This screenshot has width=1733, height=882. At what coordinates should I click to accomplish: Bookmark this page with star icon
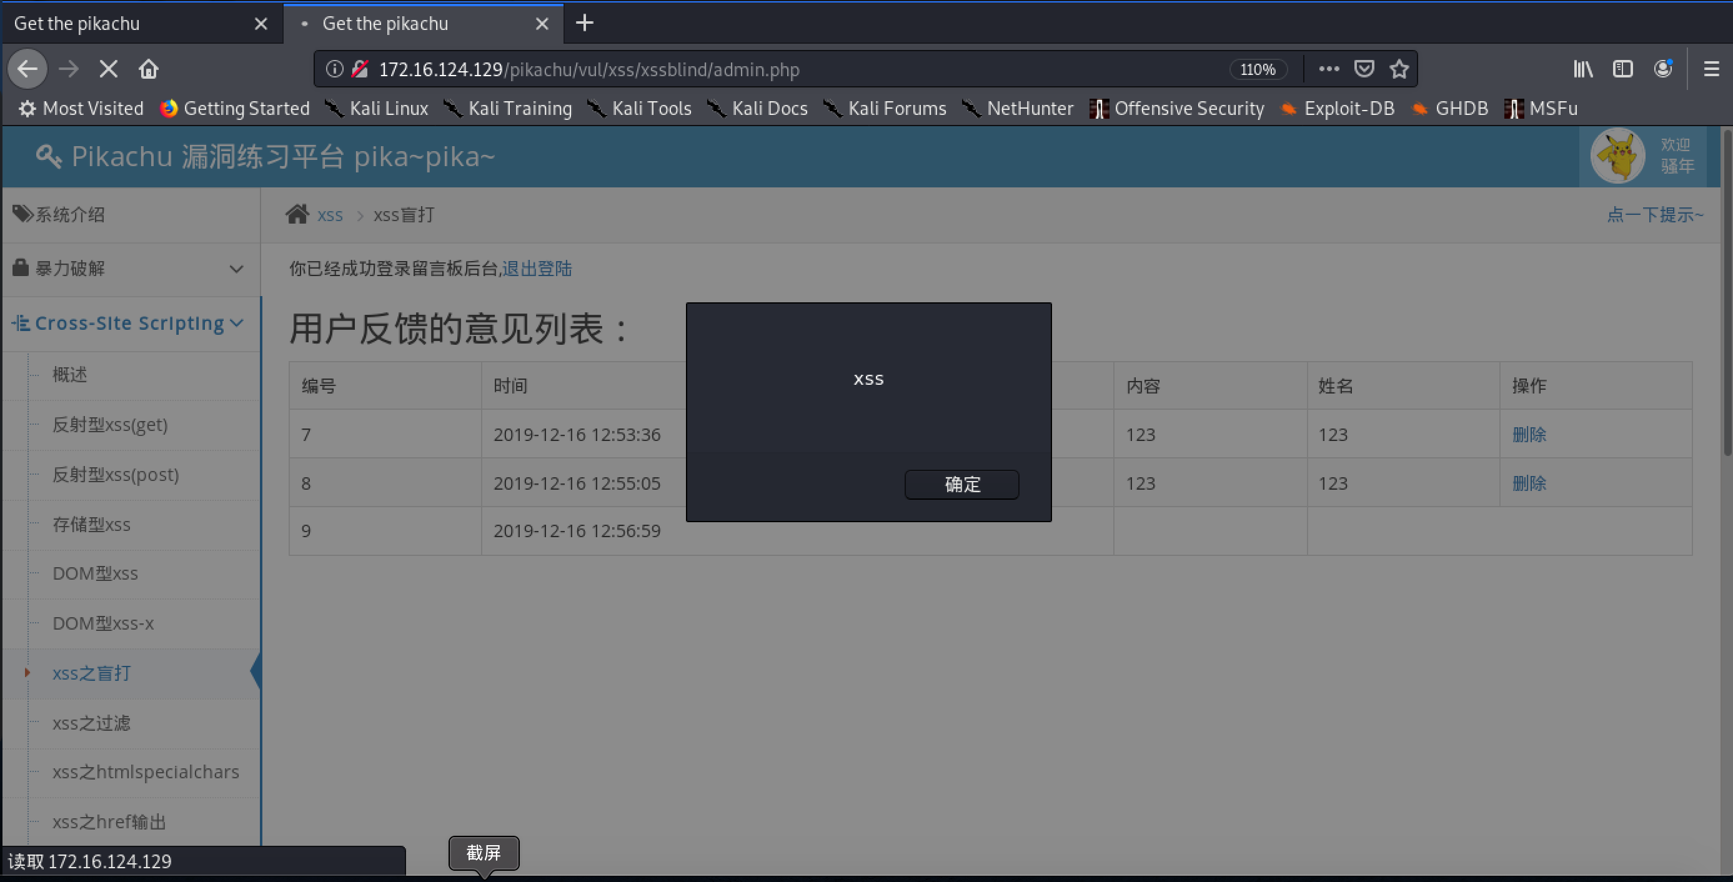1399,69
